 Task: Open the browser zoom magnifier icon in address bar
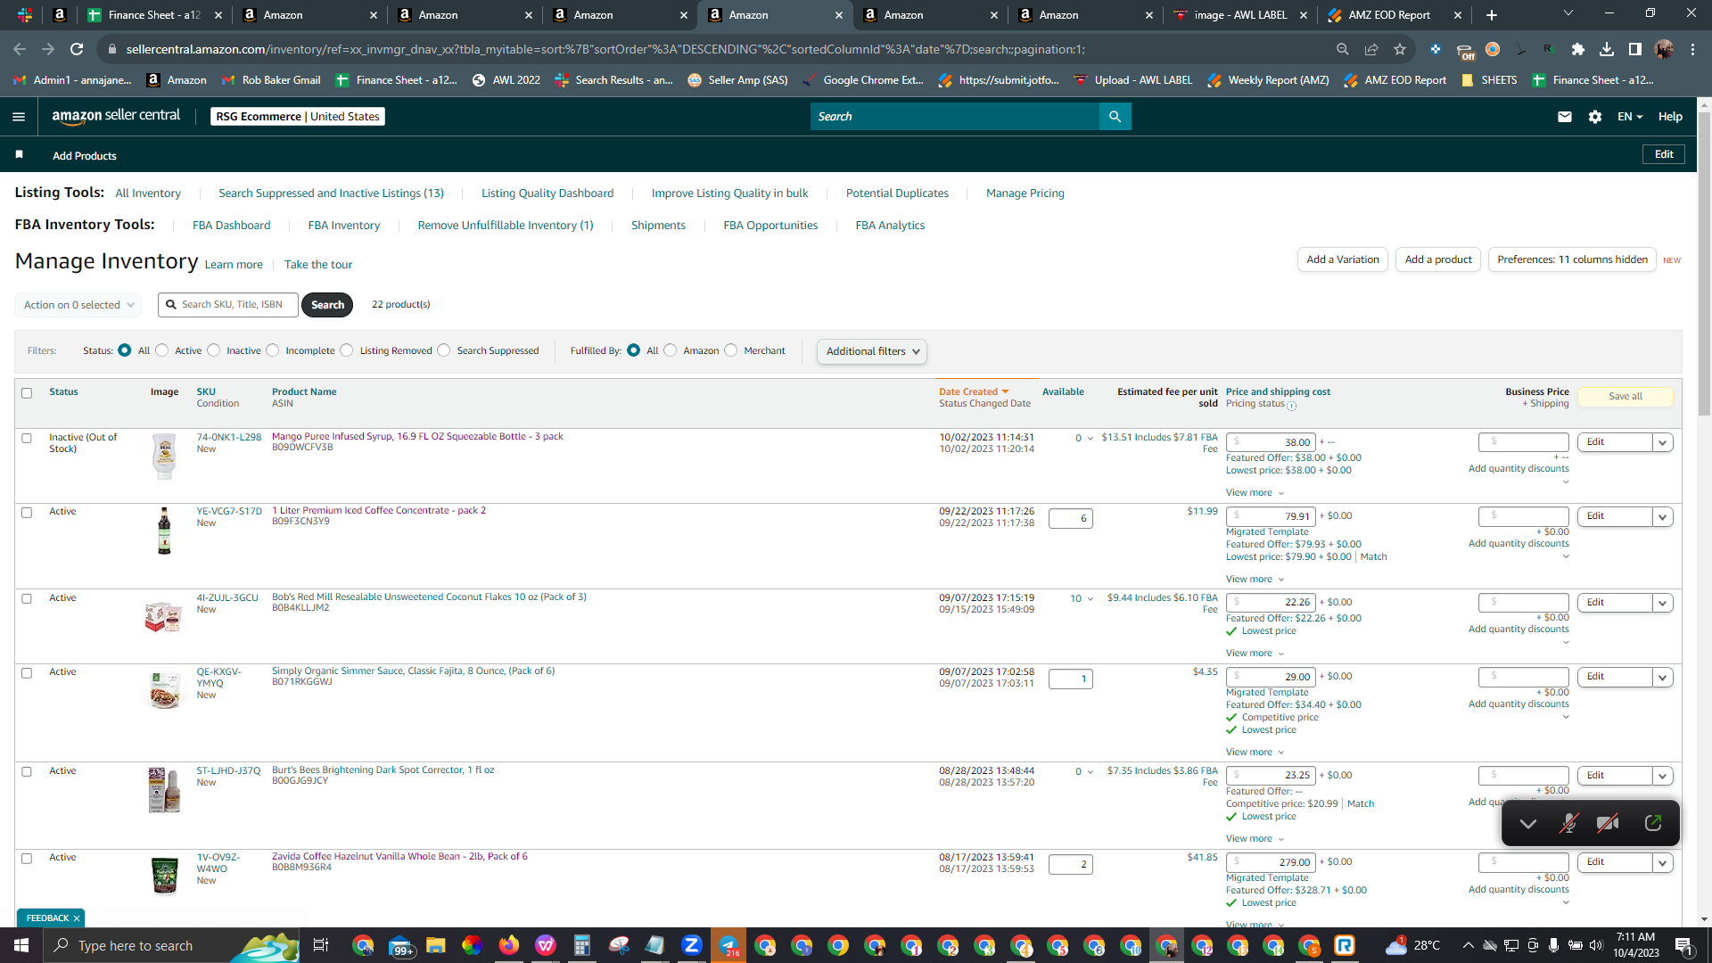coord(1343,49)
